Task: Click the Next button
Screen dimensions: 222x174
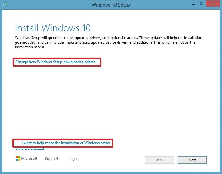Action: point(192,160)
